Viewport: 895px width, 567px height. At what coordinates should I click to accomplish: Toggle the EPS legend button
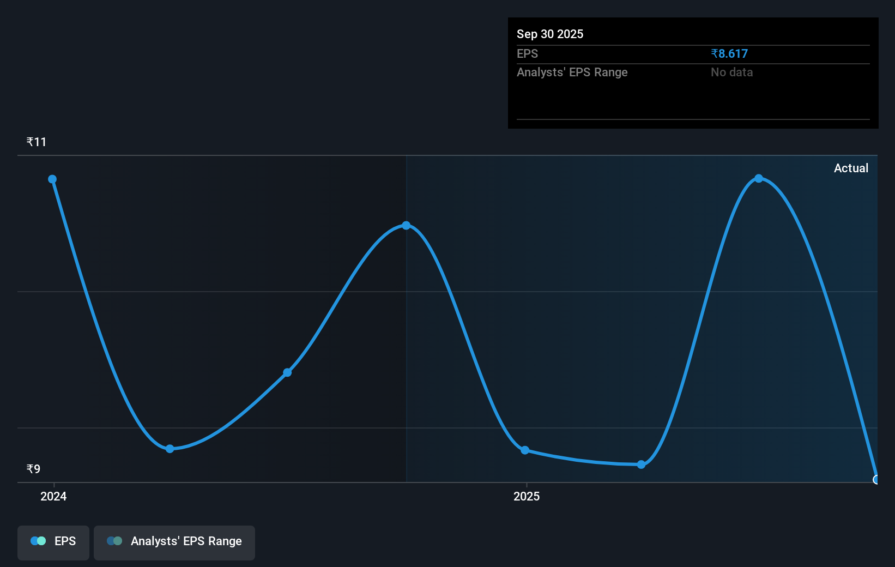(x=53, y=542)
